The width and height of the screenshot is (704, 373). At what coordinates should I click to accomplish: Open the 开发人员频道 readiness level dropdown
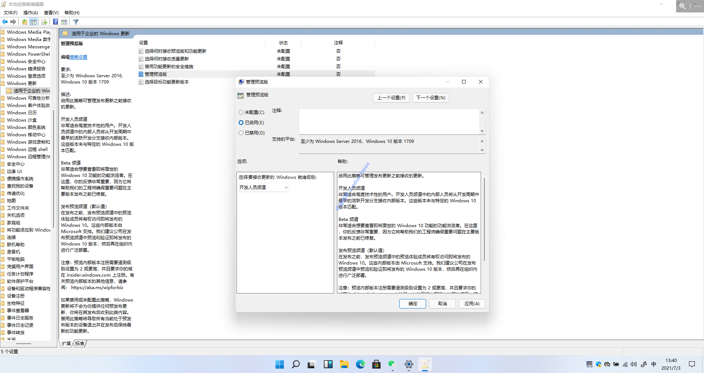[264, 188]
